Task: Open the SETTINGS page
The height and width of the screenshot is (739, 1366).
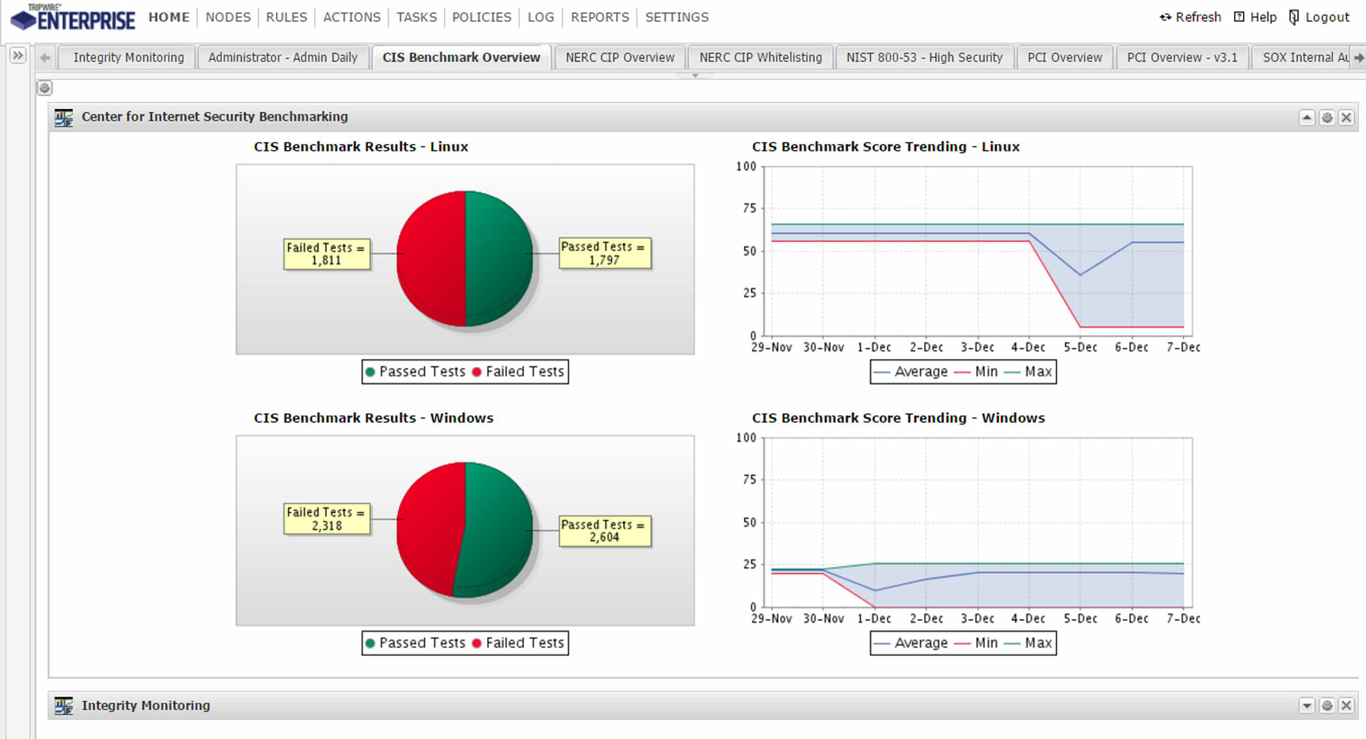Action: [x=676, y=17]
